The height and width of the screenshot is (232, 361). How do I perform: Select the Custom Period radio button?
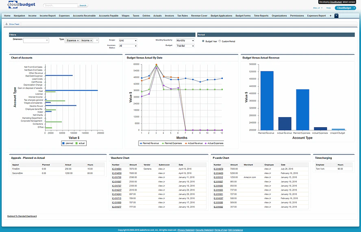point(220,41)
